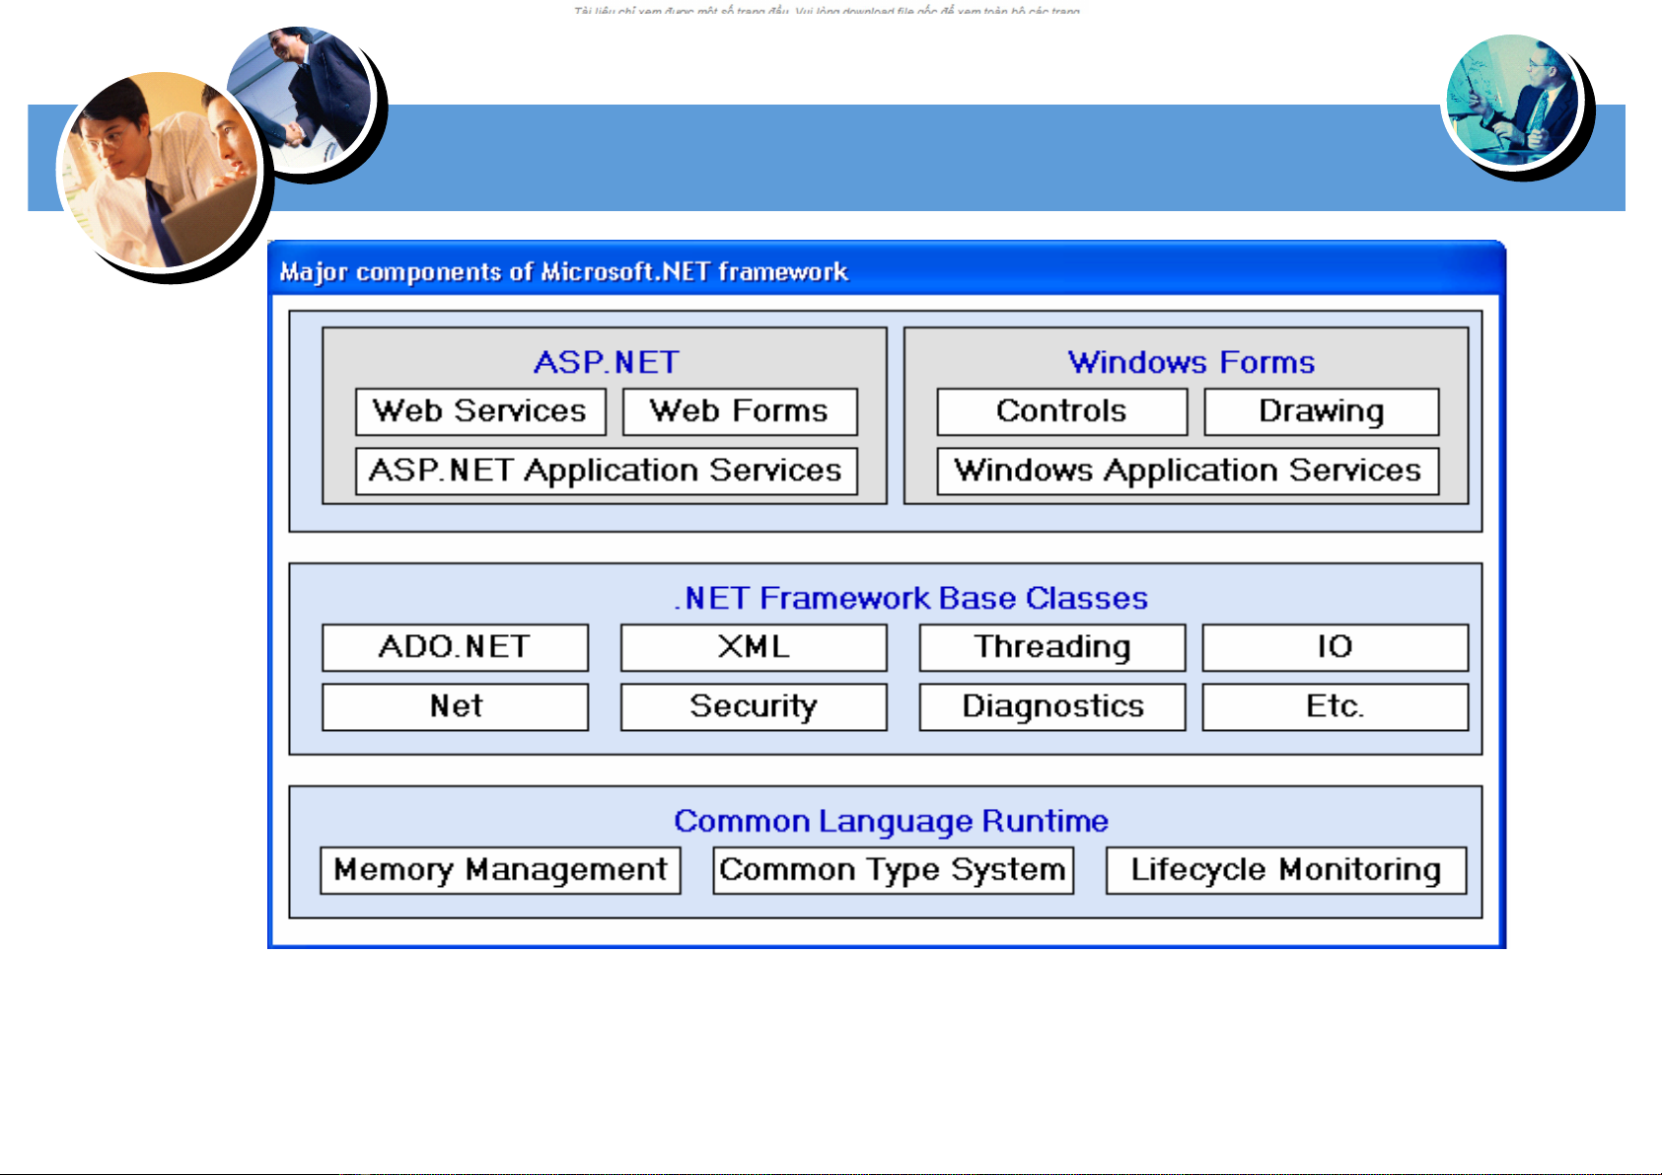This screenshot has height=1175, width=1662.
Task: Click the Controls box under Windows Forms
Action: (1061, 411)
